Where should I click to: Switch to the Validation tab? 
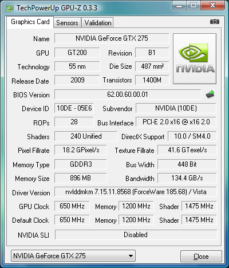(x=98, y=23)
